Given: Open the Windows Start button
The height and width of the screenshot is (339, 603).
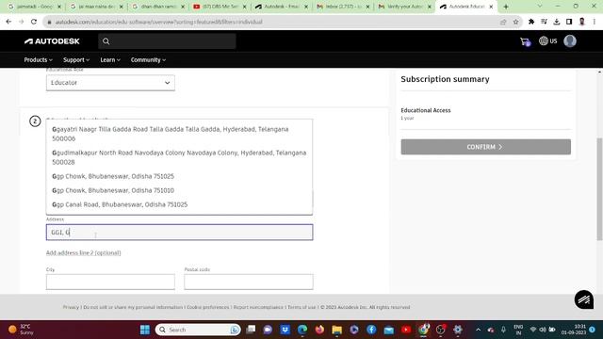Looking at the screenshot, I should 145,330.
